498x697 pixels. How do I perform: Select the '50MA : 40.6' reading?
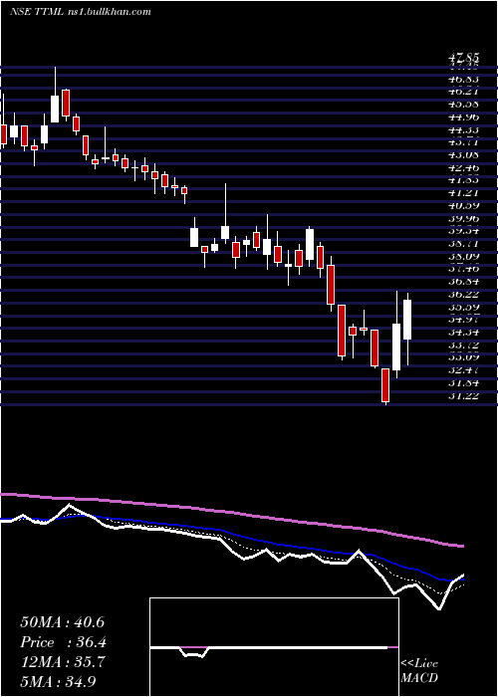point(63,622)
